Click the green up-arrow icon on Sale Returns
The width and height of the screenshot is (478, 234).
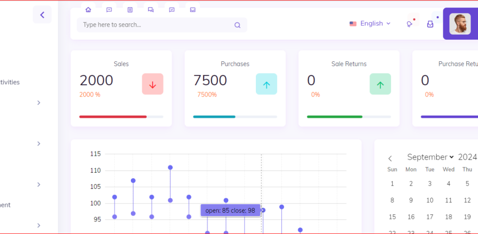click(380, 84)
